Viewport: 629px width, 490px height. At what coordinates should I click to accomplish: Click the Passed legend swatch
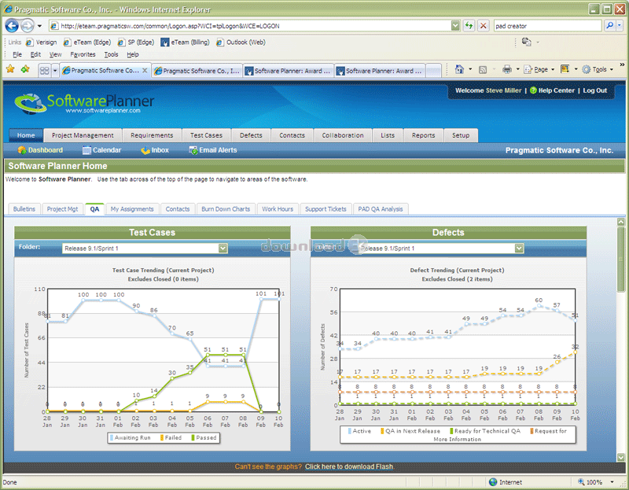coord(193,437)
